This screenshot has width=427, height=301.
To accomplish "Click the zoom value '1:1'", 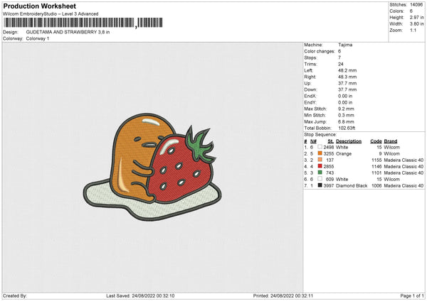I will point(413,30).
